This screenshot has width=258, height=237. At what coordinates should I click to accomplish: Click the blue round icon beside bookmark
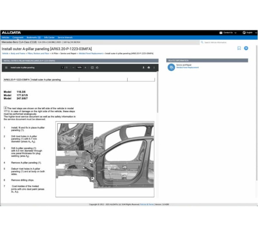coord(246,49)
